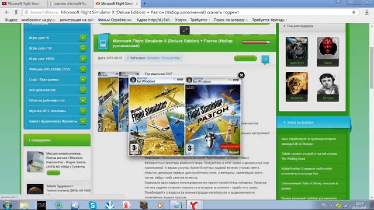
Task: Open a new tab with plus button
Action: pos(144,3)
